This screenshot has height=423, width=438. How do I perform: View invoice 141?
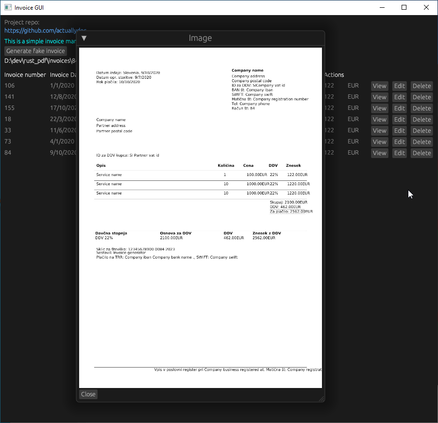(379, 97)
